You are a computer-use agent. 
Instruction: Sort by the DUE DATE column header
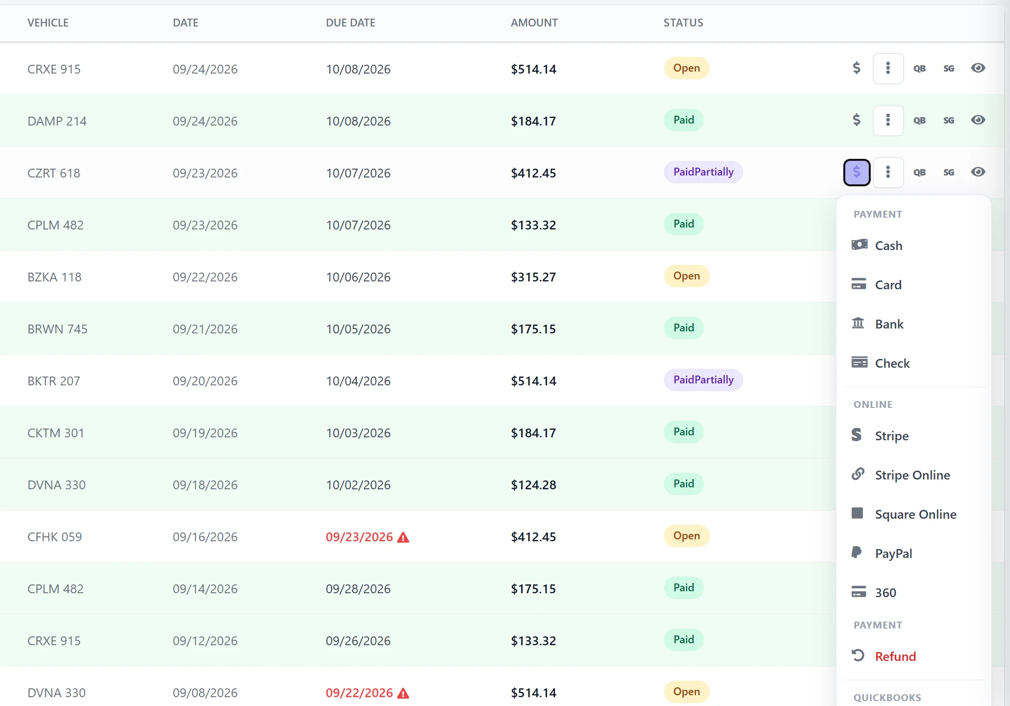coord(351,23)
